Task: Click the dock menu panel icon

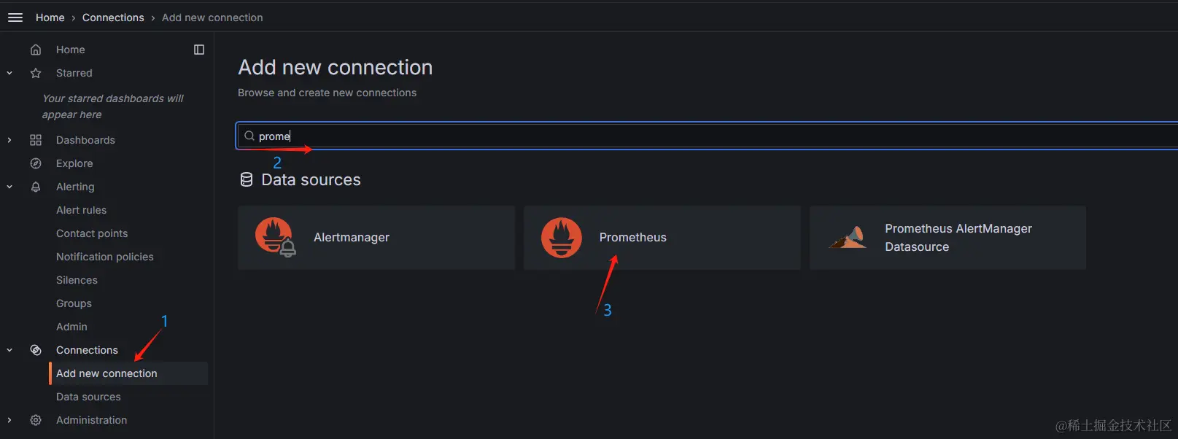Action: click(x=199, y=50)
